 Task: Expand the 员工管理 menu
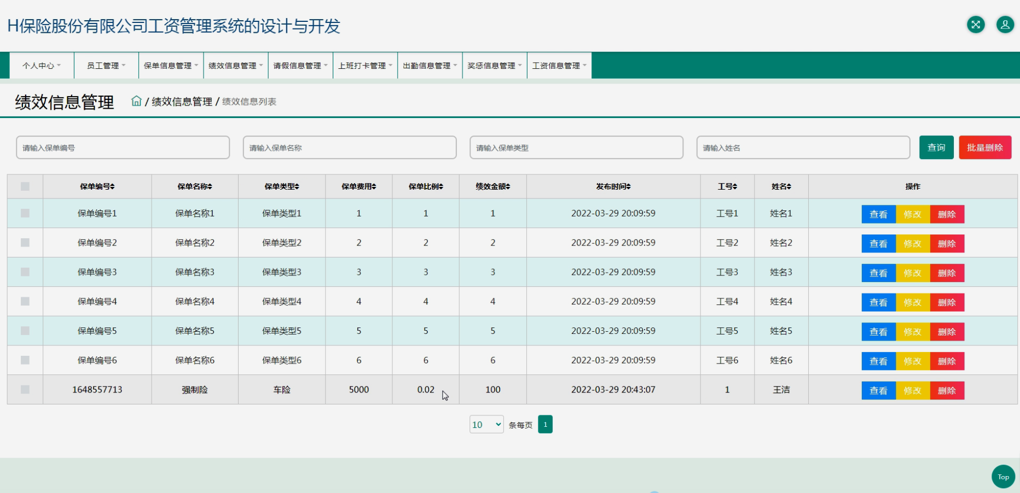(106, 66)
